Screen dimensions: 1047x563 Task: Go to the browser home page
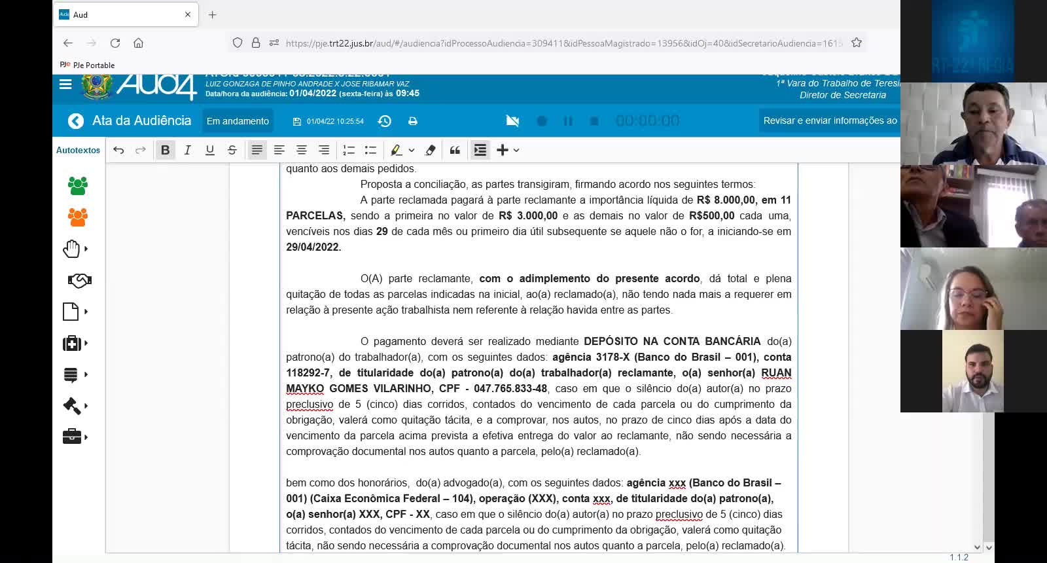(x=138, y=43)
